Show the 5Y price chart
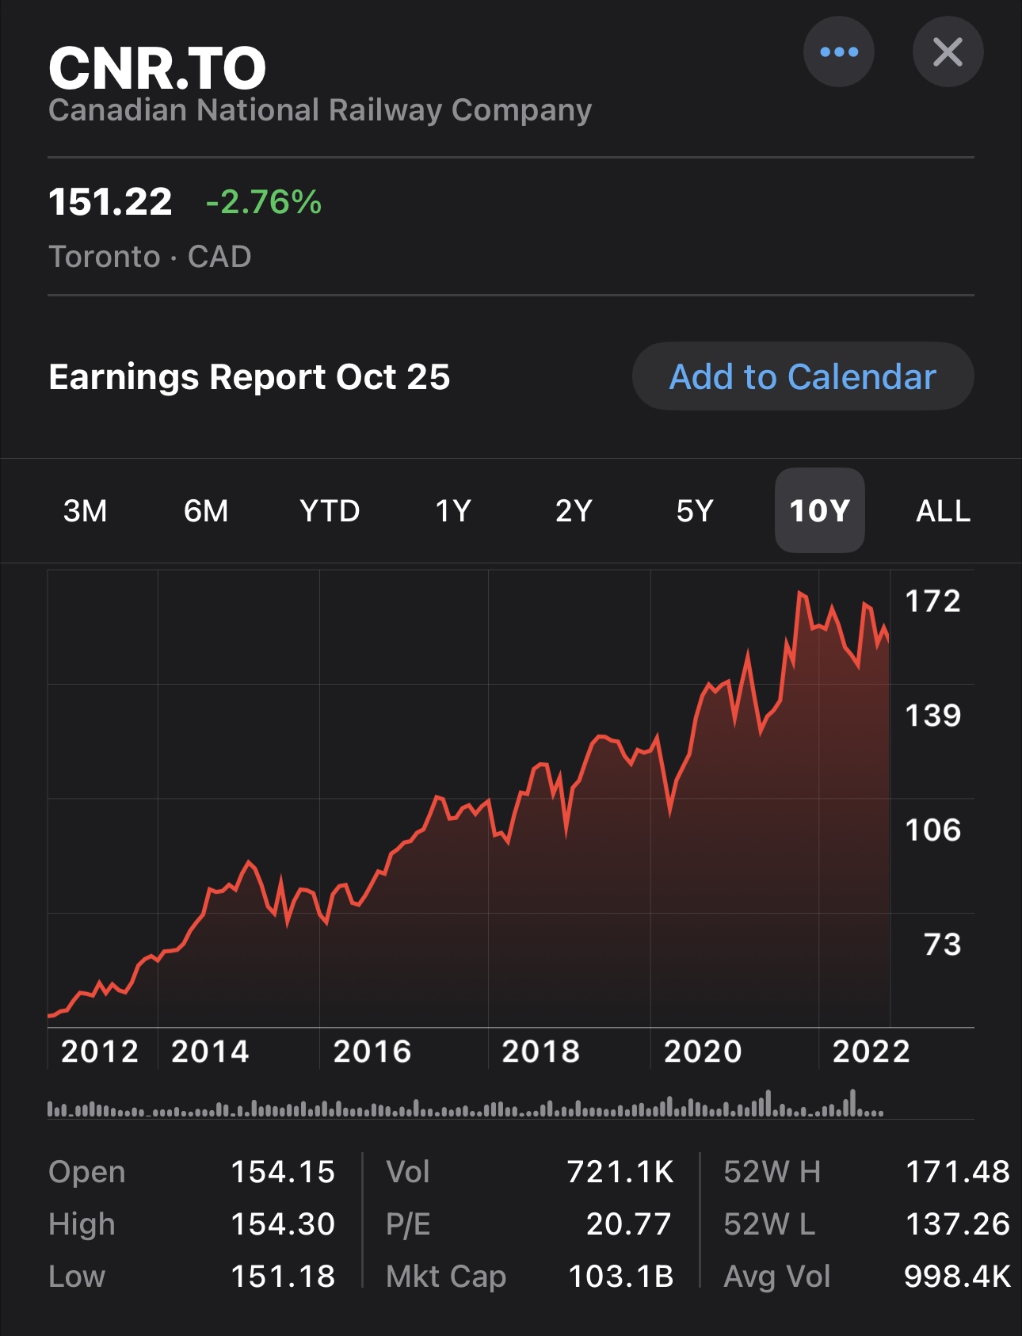The height and width of the screenshot is (1336, 1022). pyautogui.click(x=695, y=511)
